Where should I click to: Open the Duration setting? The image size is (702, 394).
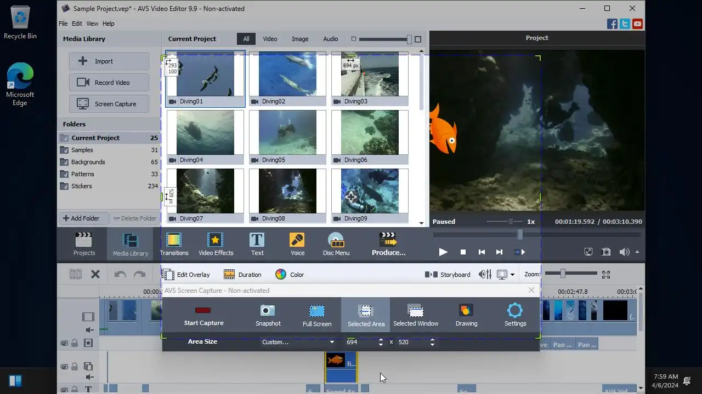pos(242,275)
